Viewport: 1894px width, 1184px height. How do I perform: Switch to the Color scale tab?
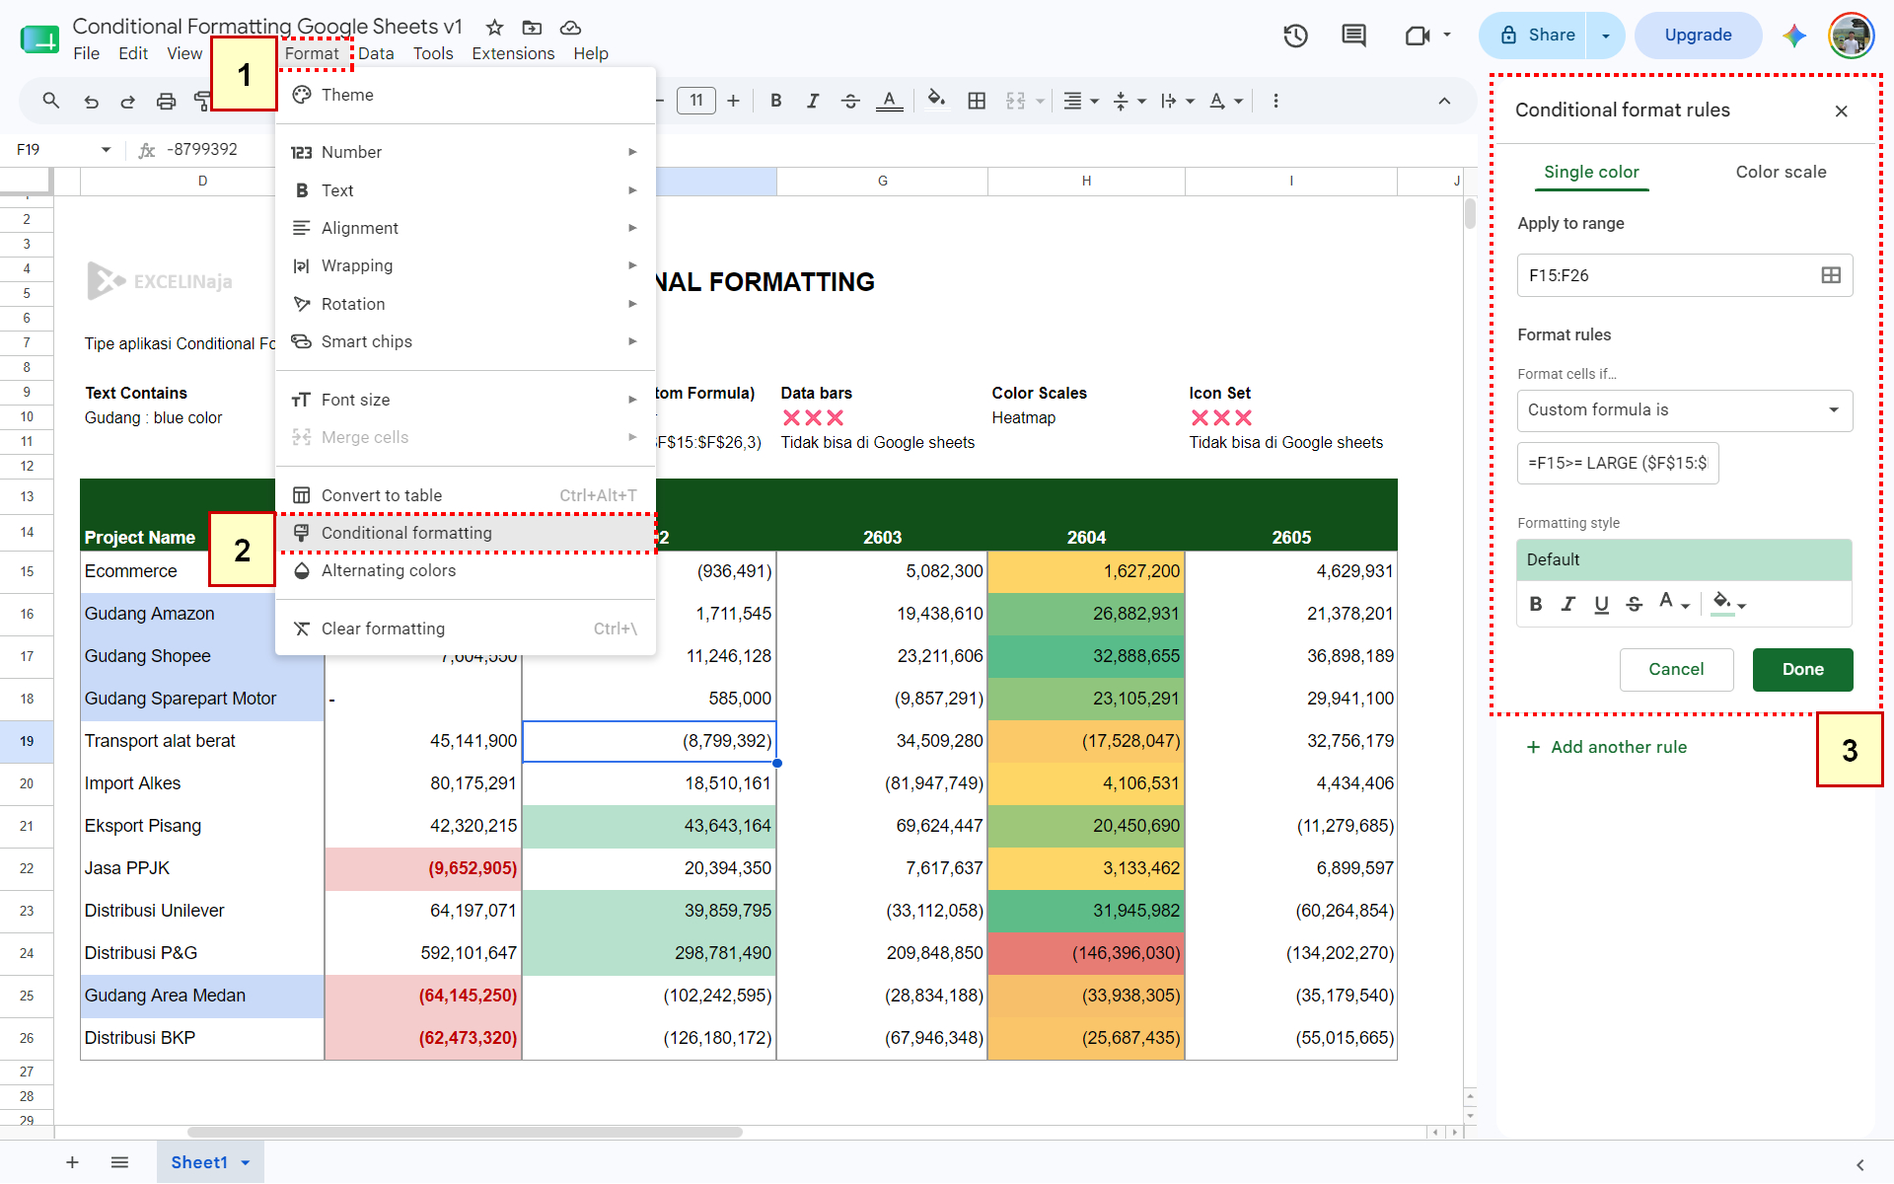point(1781,172)
